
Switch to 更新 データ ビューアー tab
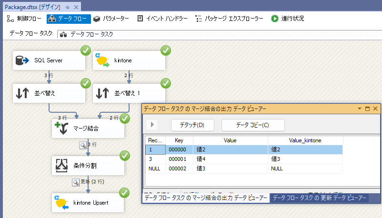coord(319,198)
